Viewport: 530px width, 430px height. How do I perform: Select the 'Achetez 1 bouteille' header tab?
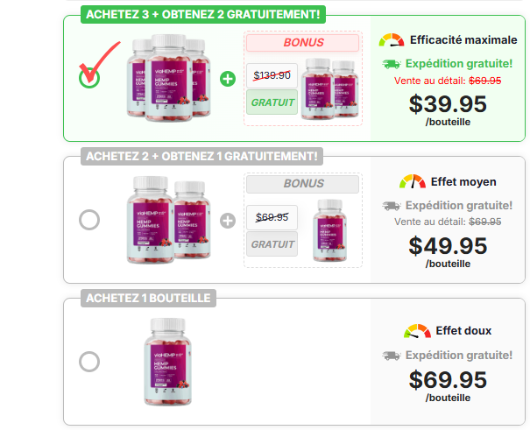click(x=148, y=299)
